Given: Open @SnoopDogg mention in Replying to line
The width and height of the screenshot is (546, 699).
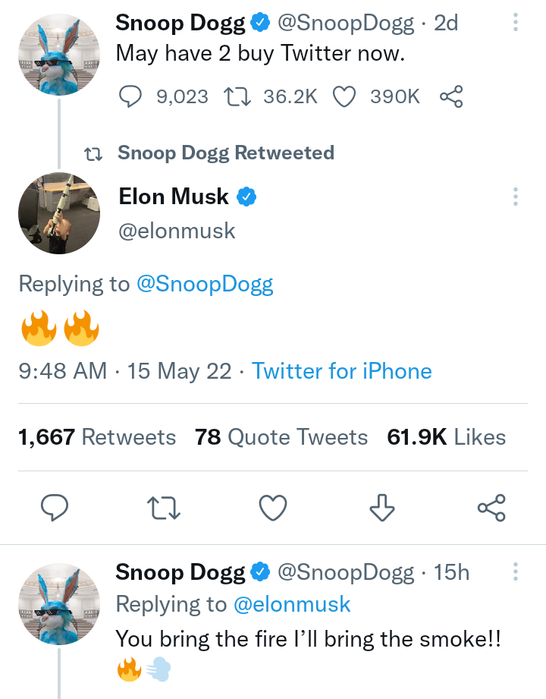Looking at the screenshot, I should [204, 284].
